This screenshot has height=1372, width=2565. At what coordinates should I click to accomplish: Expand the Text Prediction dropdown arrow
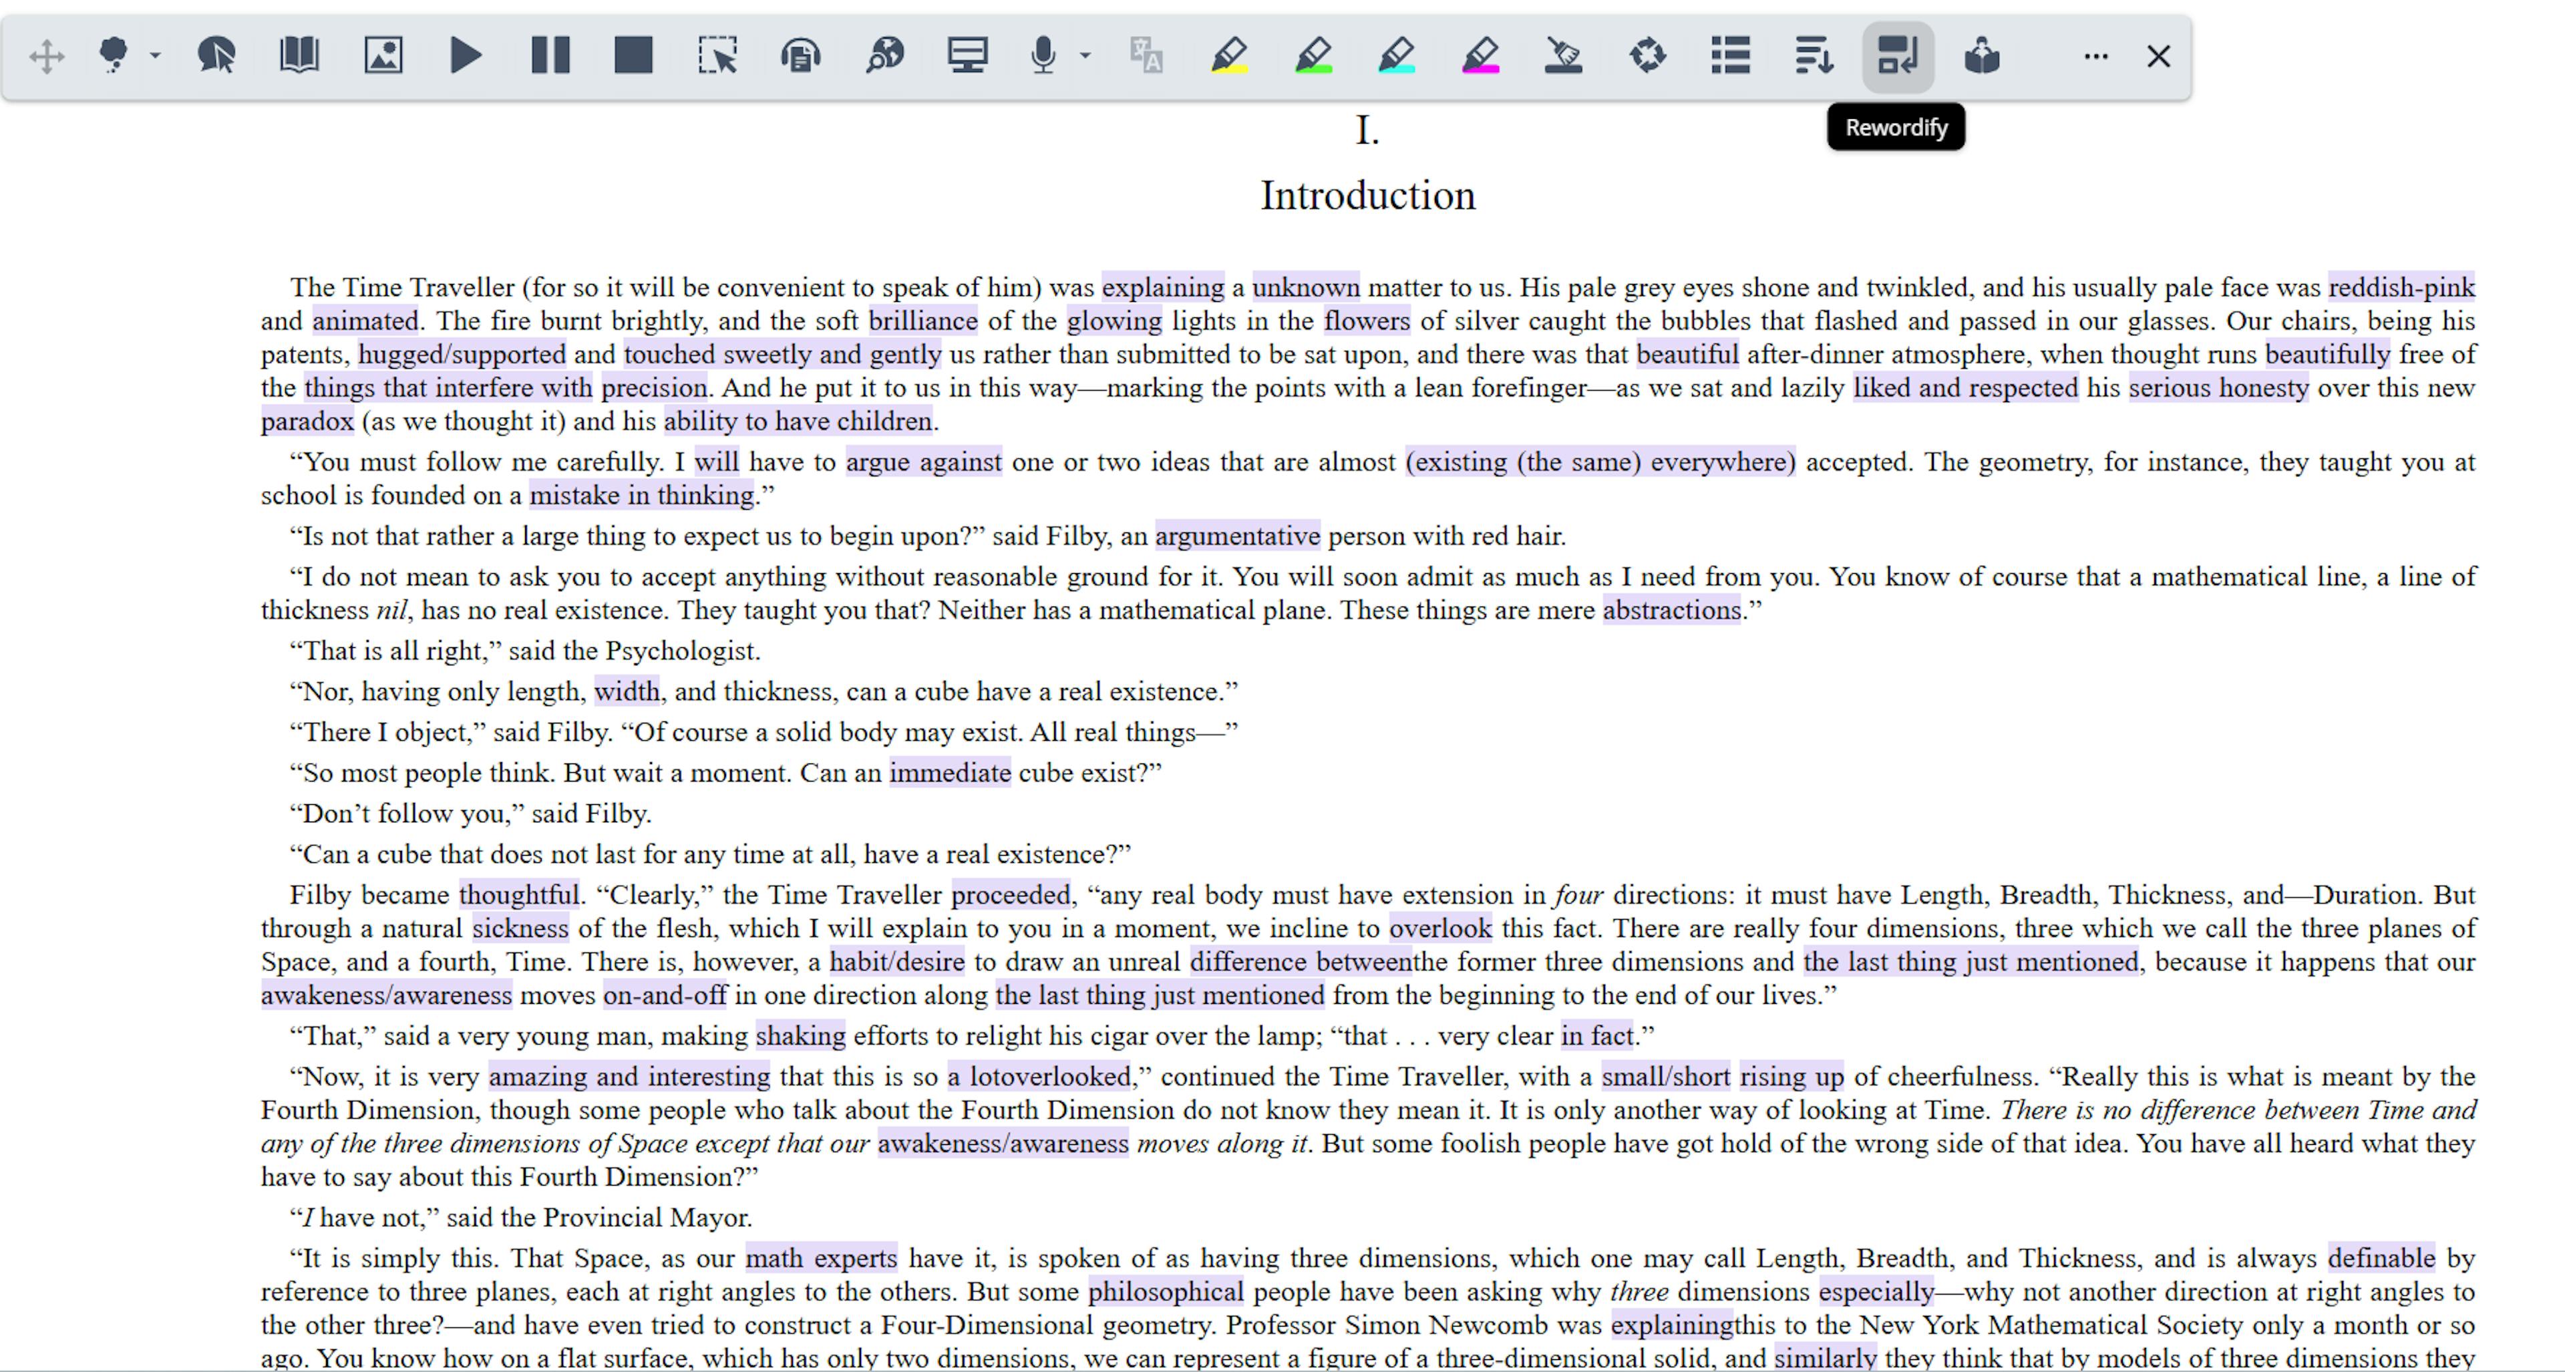pos(156,55)
